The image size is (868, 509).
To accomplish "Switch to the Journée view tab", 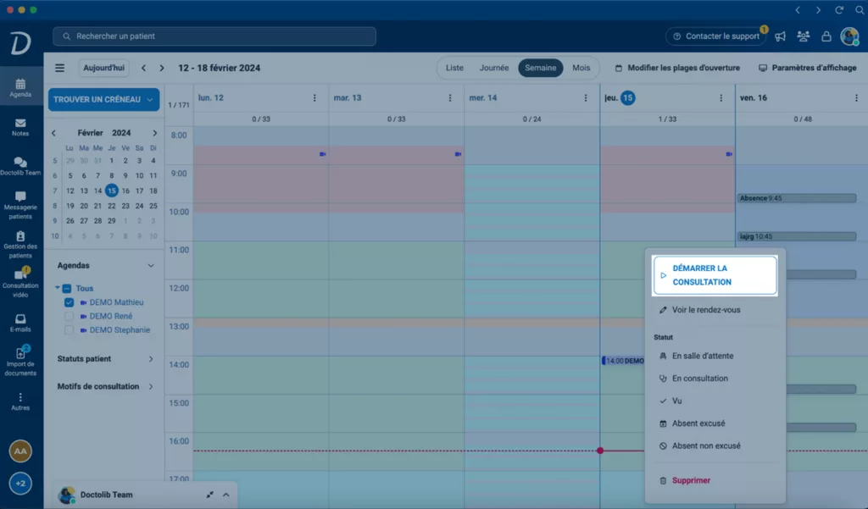I will click(x=494, y=68).
